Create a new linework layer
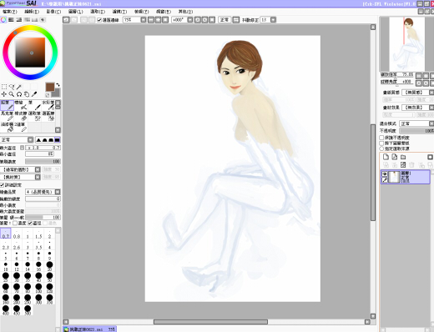 point(395,157)
